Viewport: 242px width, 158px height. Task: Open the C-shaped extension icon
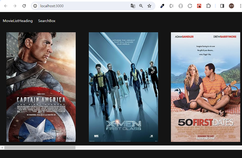pos(171,6)
